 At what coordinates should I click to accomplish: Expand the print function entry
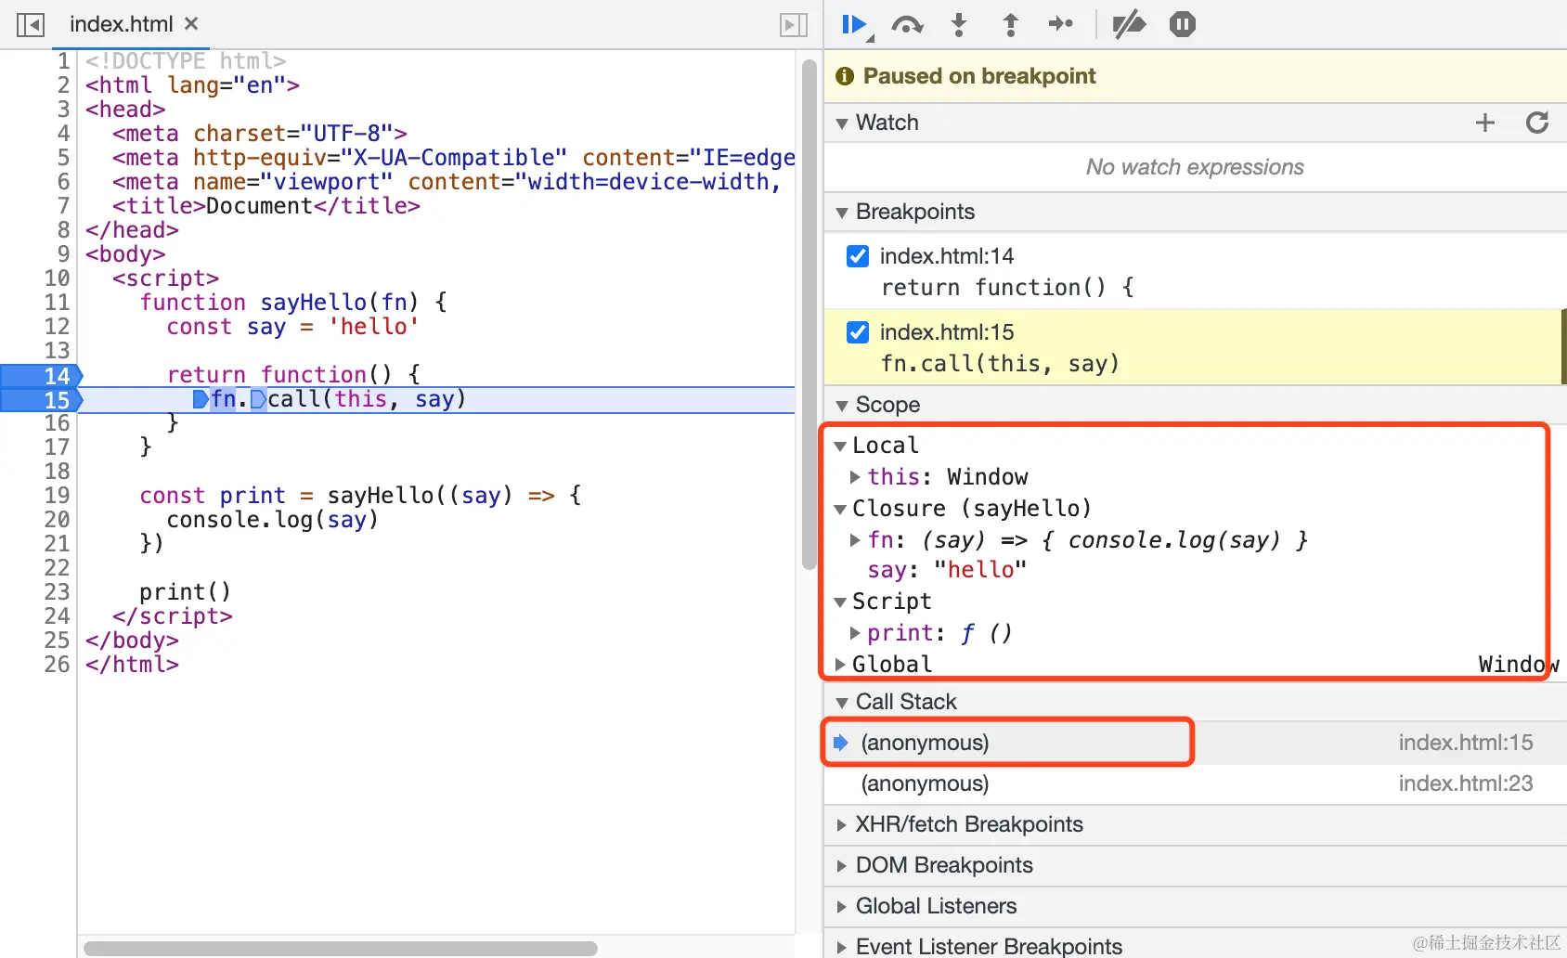855,633
